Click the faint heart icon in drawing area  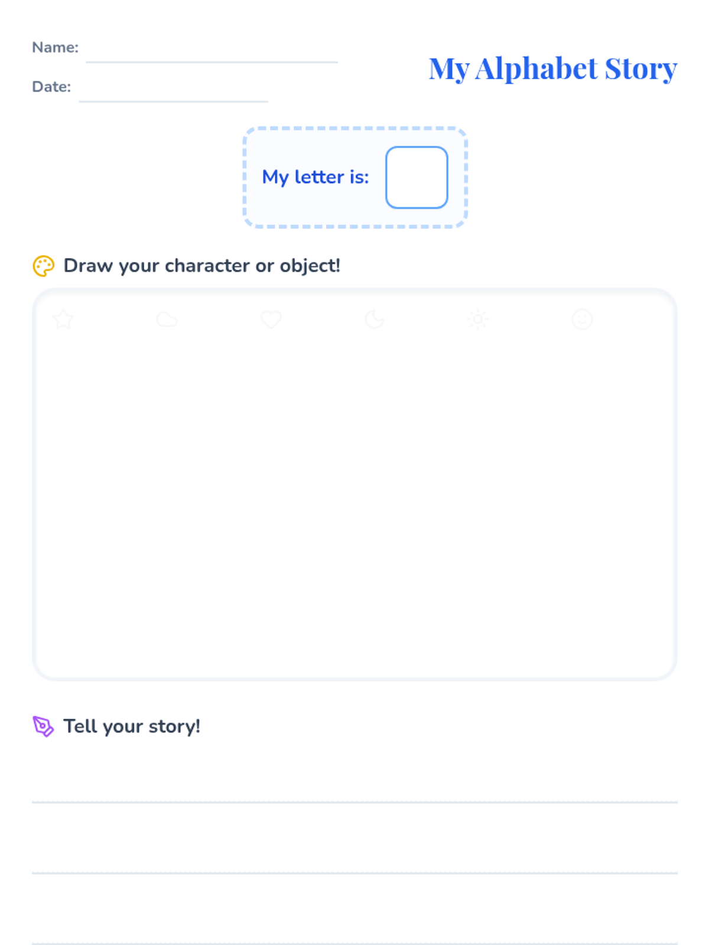[x=271, y=320]
